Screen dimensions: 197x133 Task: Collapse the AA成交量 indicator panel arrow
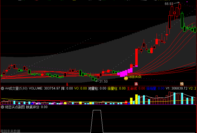[2, 88]
